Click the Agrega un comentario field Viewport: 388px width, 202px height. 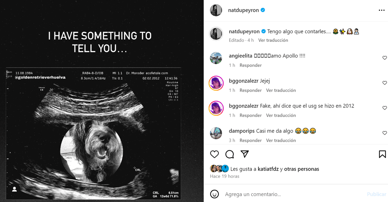coord(273,194)
